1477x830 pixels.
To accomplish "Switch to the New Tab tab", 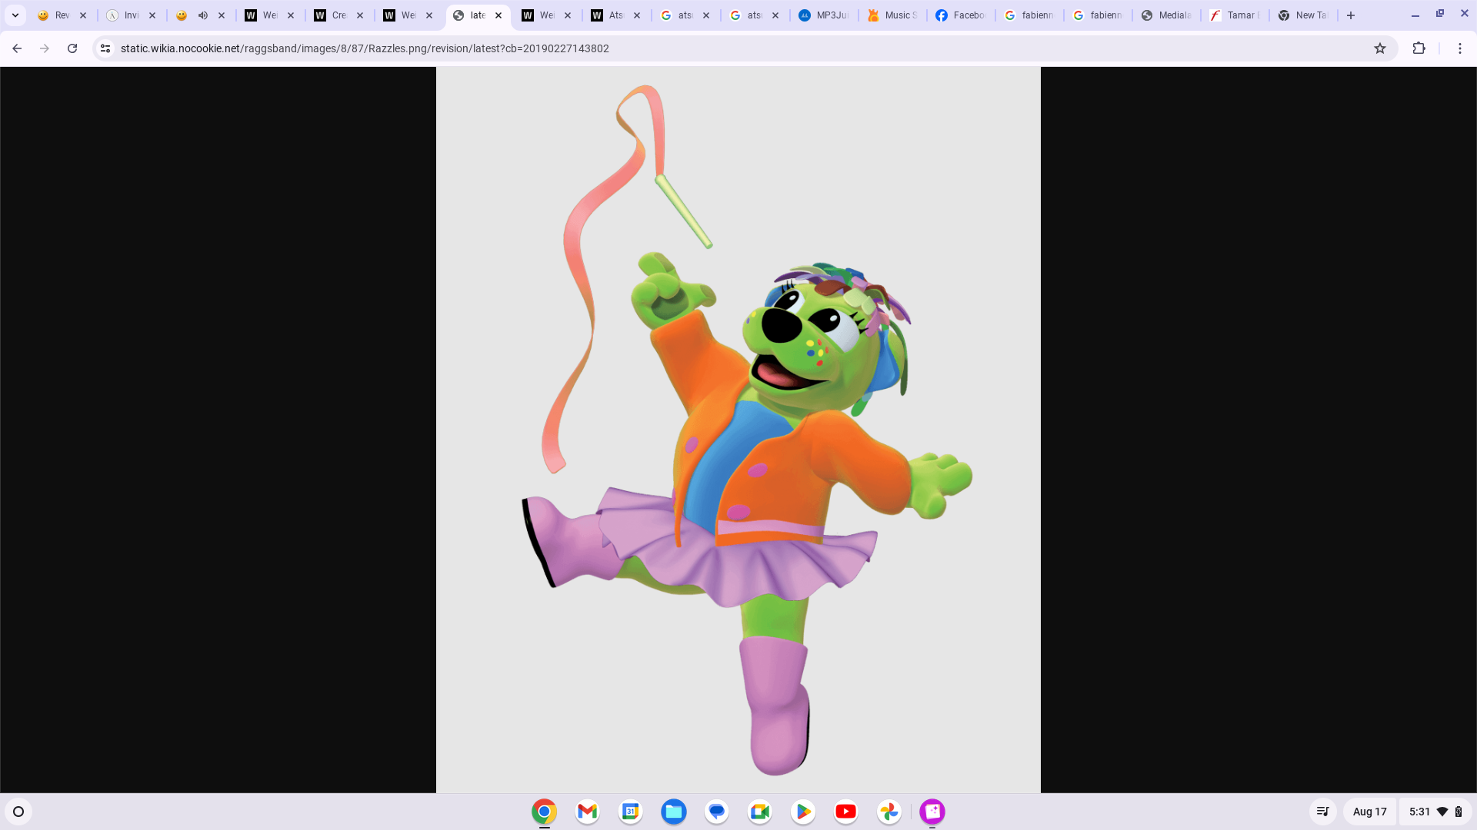I will 1304,15.
